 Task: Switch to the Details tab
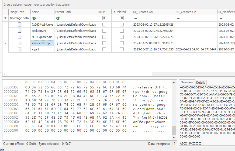(200, 83)
